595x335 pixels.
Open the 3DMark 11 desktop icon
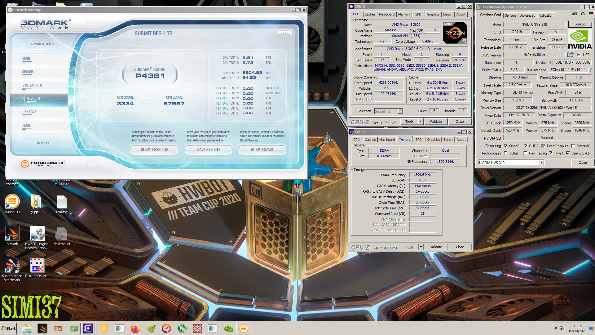coord(12,204)
